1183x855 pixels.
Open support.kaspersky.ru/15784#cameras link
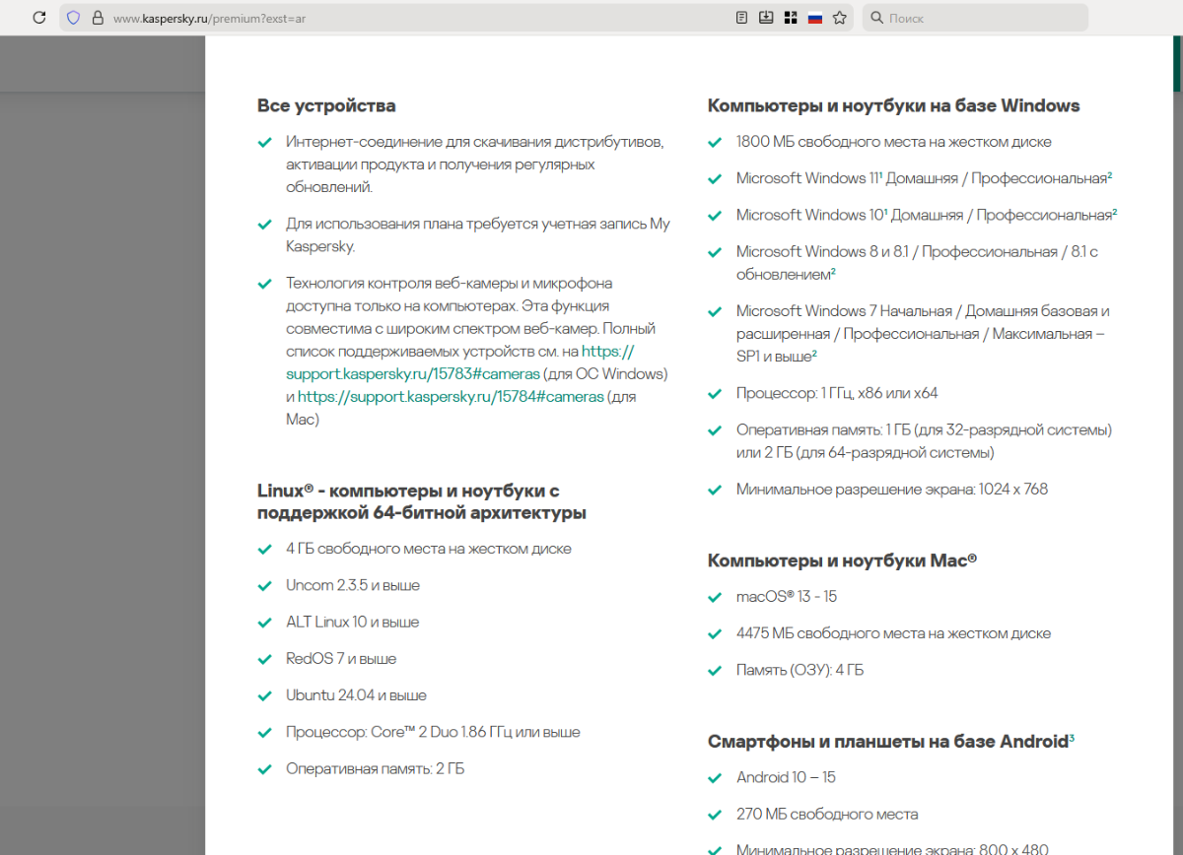coord(451,396)
